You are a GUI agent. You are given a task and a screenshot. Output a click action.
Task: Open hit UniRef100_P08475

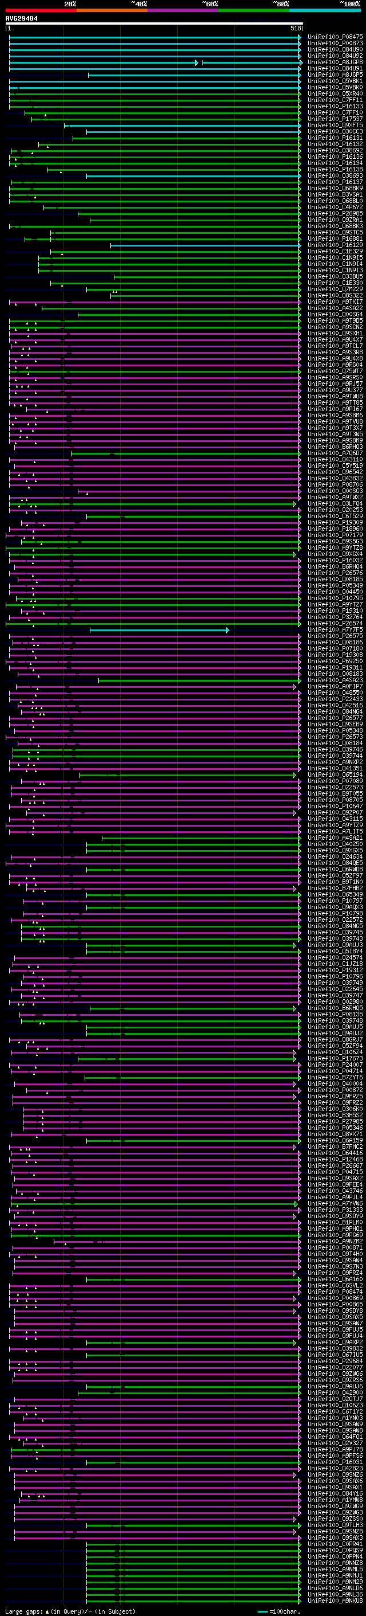point(335,37)
